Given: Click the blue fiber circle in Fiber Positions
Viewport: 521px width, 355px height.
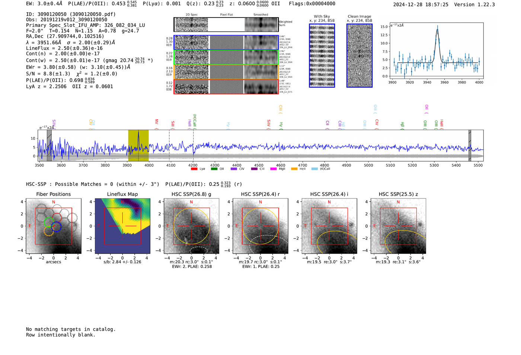Looking at the screenshot, I should pos(56,226).
